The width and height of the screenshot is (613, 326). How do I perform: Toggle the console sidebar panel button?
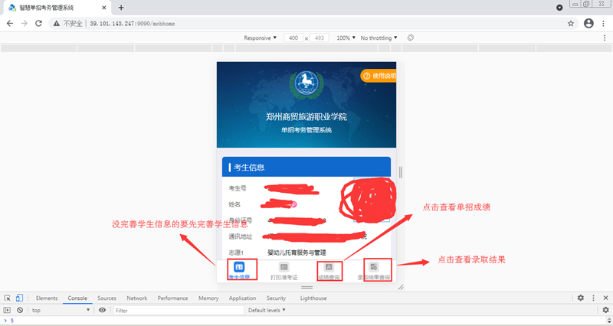click(x=7, y=310)
